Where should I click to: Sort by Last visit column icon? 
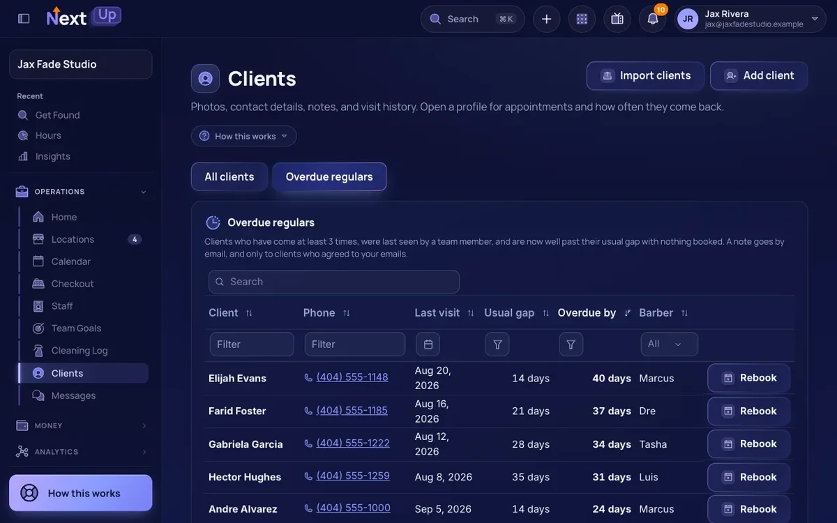471,313
